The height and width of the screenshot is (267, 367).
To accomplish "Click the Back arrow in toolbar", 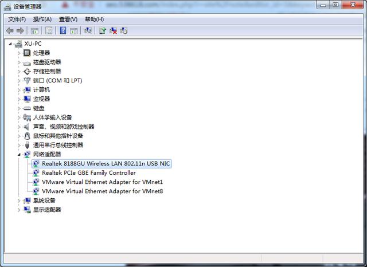I will pyautogui.click(x=10, y=30).
